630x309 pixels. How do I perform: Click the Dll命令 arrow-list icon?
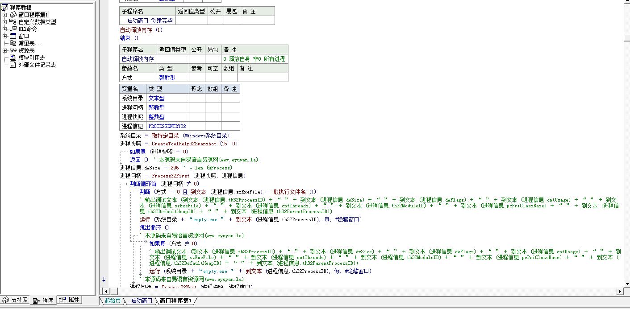[13, 29]
